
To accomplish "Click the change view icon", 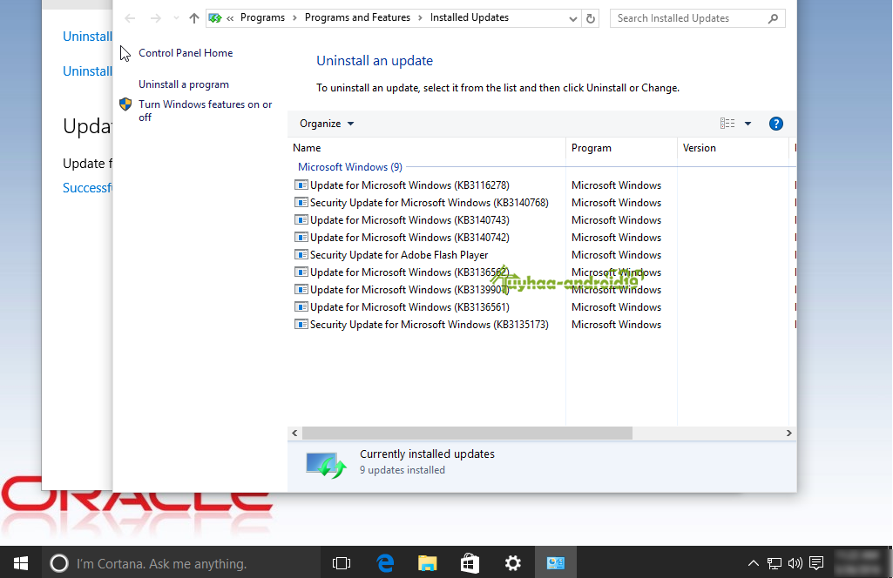I will (727, 124).
